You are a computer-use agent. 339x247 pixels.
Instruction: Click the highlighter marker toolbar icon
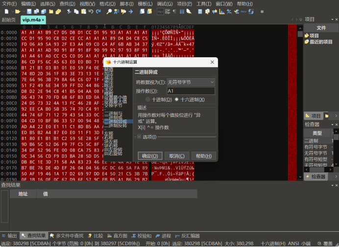click(x=189, y=11)
